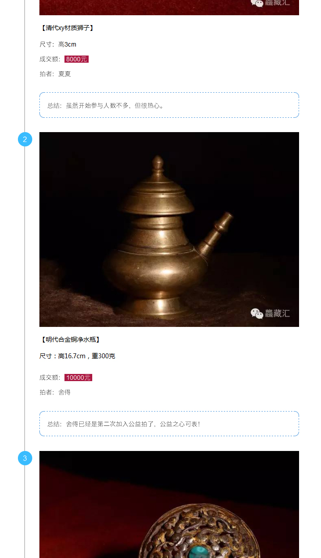Click the 10000元 highlighted price
The width and height of the screenshot is (321, 558).
tap(78, 378)
